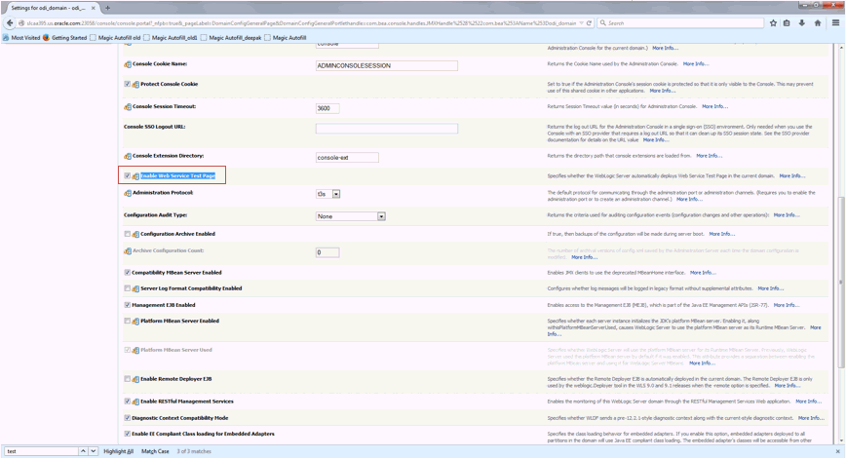Open More Info for Configuration Audit Type
846x458 pixels.
point(787,214)
